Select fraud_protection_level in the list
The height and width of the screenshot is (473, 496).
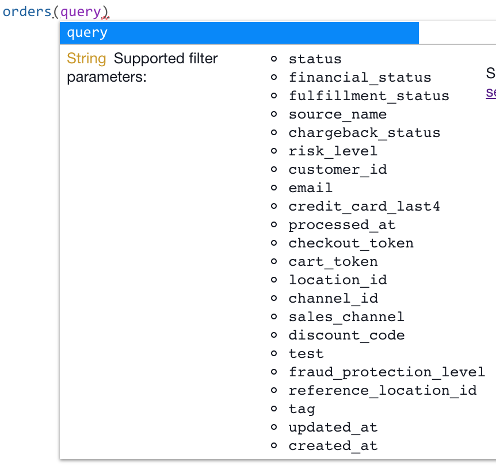coord(387,372)
